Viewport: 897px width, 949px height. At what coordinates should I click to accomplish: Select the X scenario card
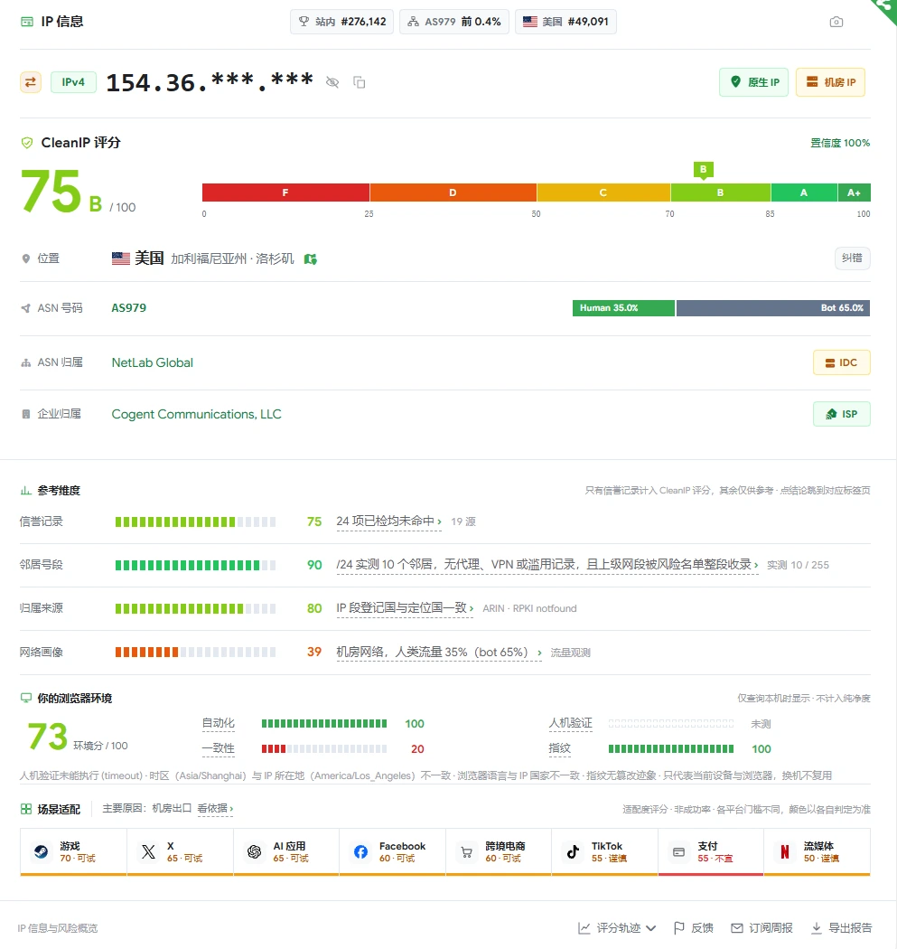(181, 852)
